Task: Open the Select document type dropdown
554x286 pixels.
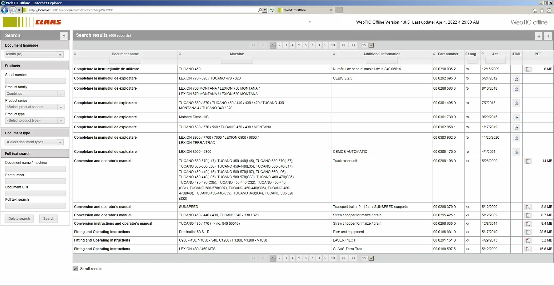Action: (60, 142)
